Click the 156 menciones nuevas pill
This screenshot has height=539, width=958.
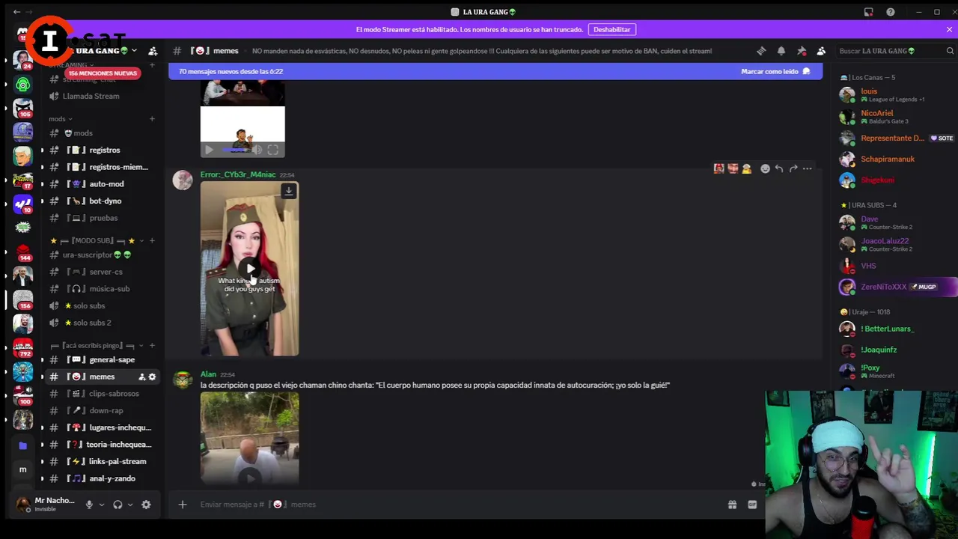[x=103, y=73]
